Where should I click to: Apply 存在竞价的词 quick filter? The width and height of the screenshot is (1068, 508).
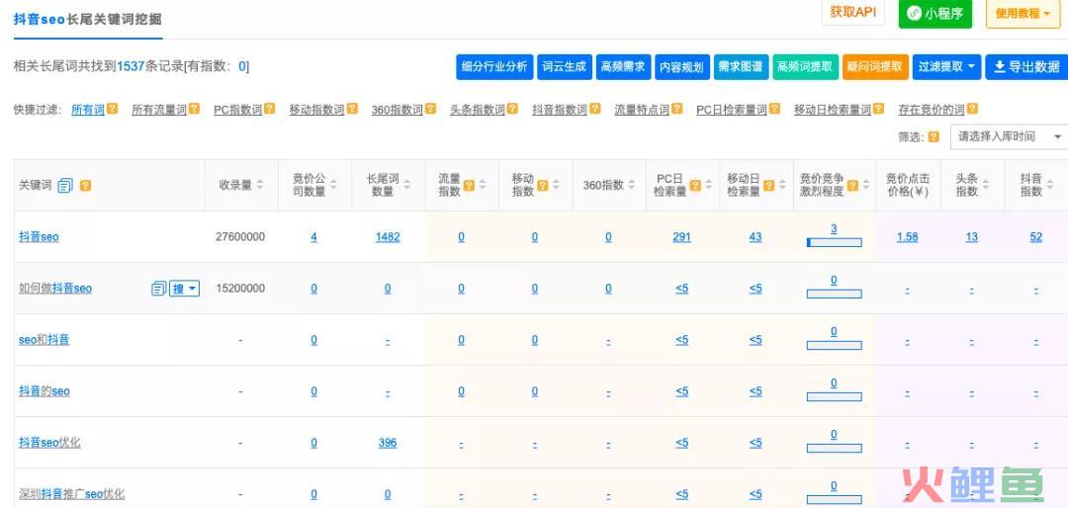pos(932,110)
